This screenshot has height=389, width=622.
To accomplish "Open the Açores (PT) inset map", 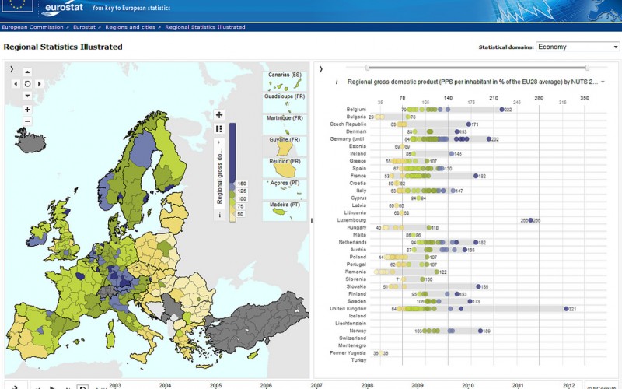I will point(285,189).
